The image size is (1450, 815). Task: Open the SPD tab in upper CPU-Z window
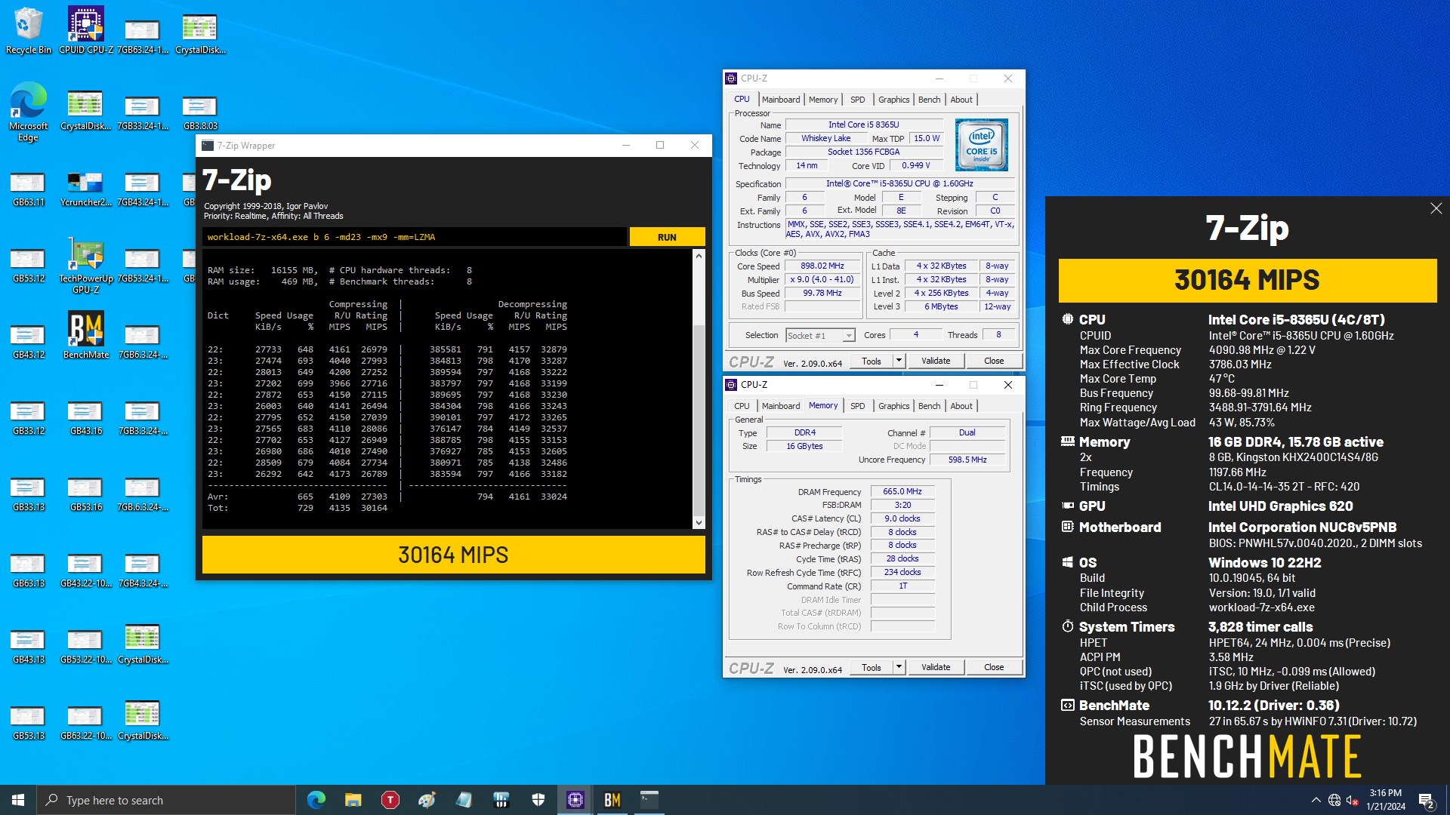(x=857, y=100)
